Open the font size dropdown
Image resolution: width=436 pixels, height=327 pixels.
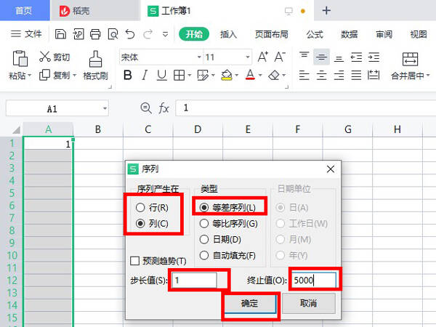point(248,57)
